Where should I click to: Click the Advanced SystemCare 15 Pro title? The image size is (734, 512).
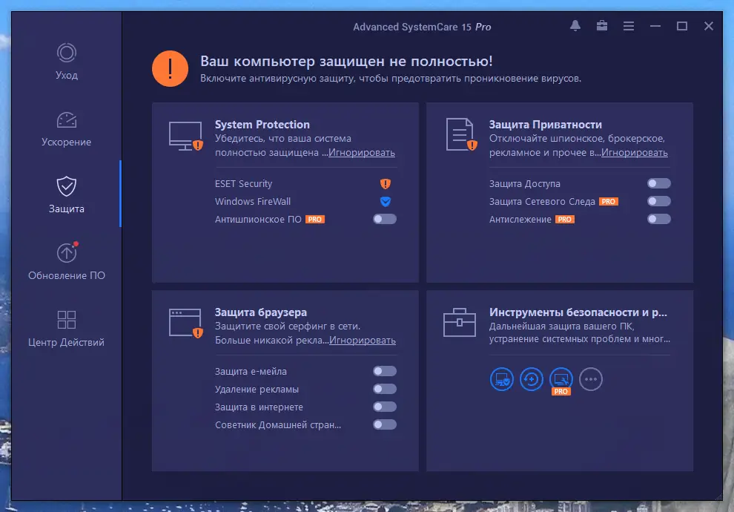click(422, 27)
